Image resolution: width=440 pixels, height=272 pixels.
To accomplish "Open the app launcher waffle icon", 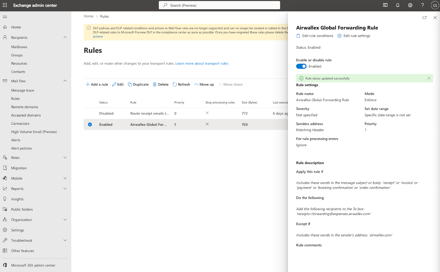I will pos(5,5).
